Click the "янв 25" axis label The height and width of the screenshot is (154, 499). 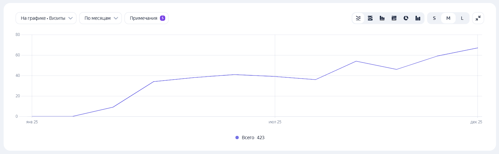pos(32,122)
